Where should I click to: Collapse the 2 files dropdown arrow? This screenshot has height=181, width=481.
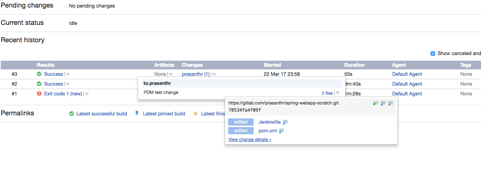[x=338, y=93]
